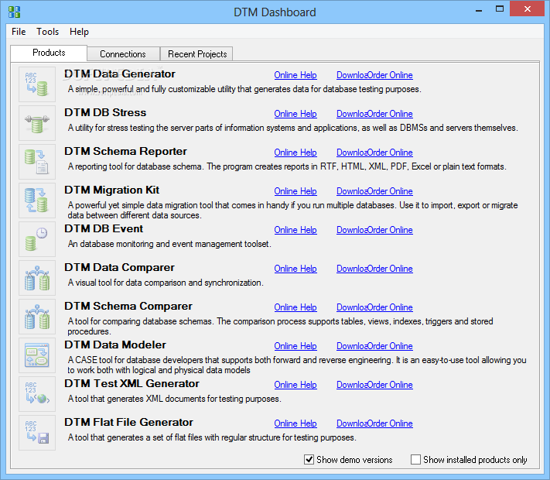Click the DTM Data Comparer title text

pos(119,267)
